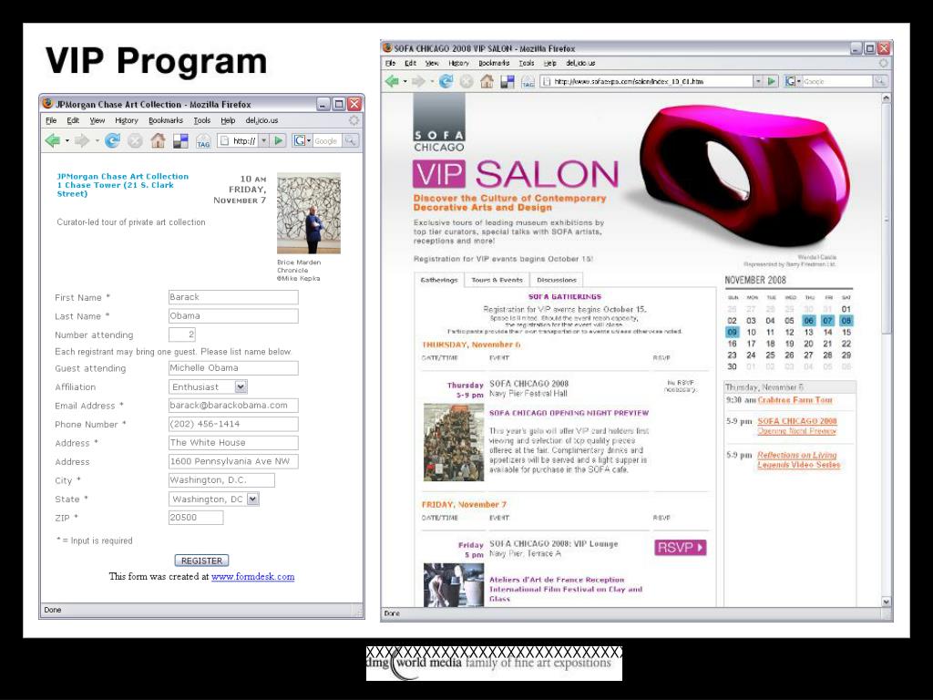This screenshot has height=700, width=933.
Task: Click Guest attending field with Michelle Obama
Action: [233, 368]
